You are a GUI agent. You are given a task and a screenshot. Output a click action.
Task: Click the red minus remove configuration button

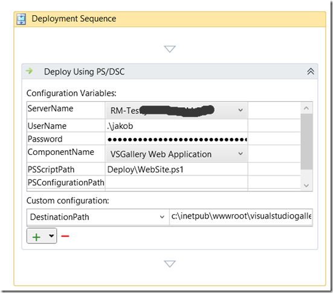(x=65, y=236)
